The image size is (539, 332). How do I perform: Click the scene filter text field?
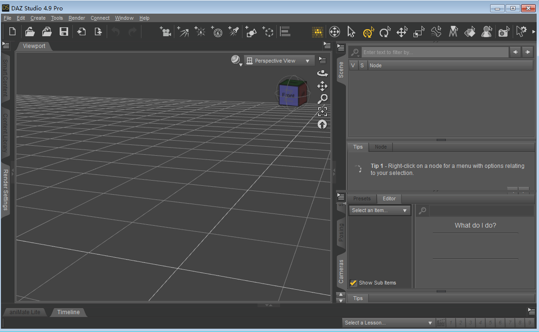pyautogui.click(x=435, y=52)
